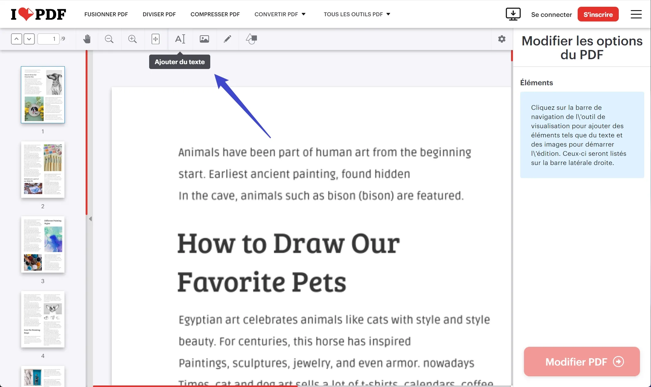Toggle collapse left panel arrow

[x=90, y=219]
